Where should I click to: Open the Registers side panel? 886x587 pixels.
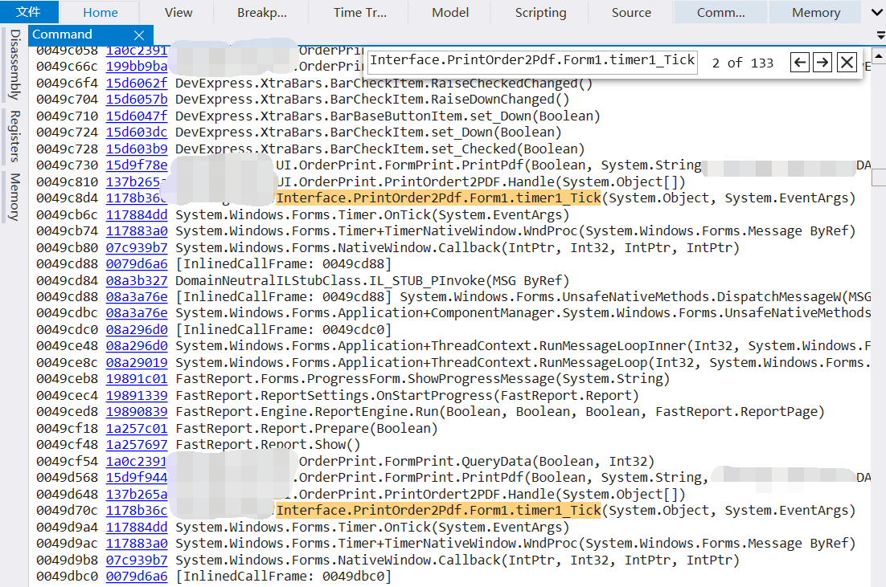15,136
